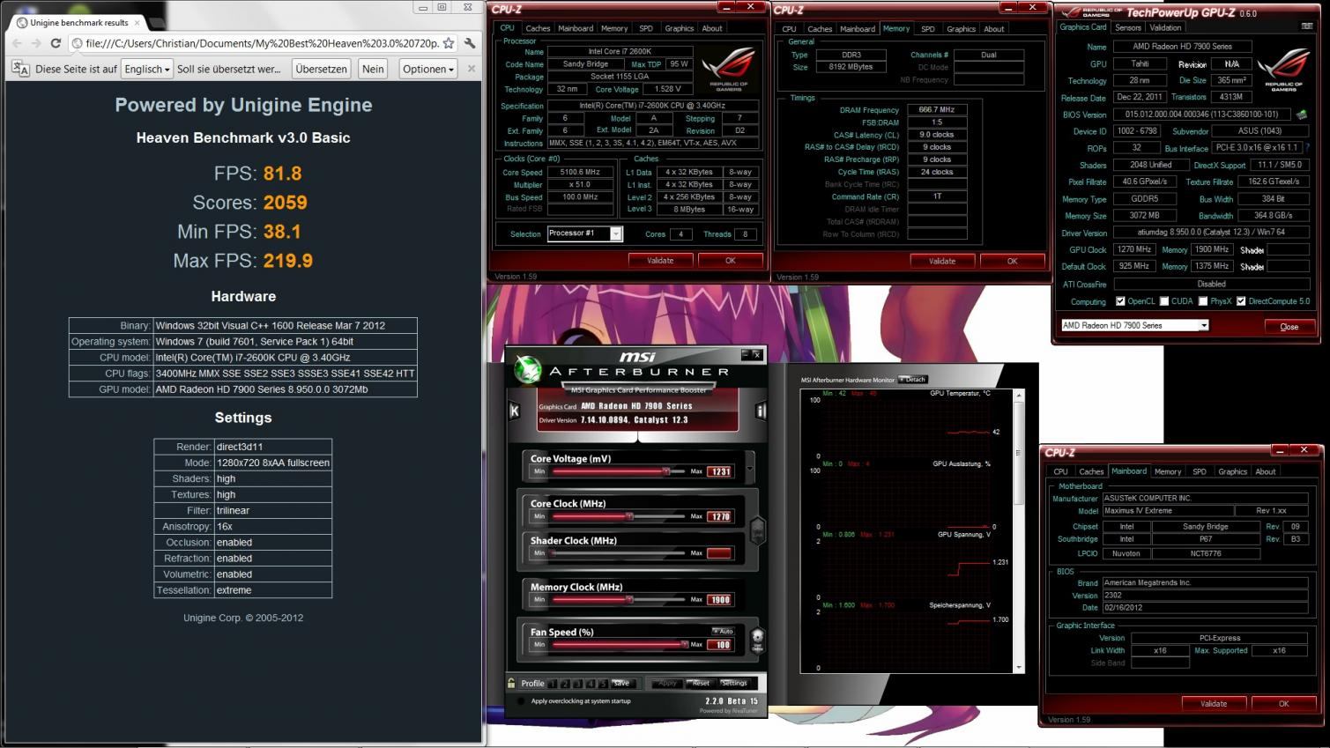Click the Afterburner Reset button
The height and width of the screenshot is (748, 1330).
click(x=701, y=683)
